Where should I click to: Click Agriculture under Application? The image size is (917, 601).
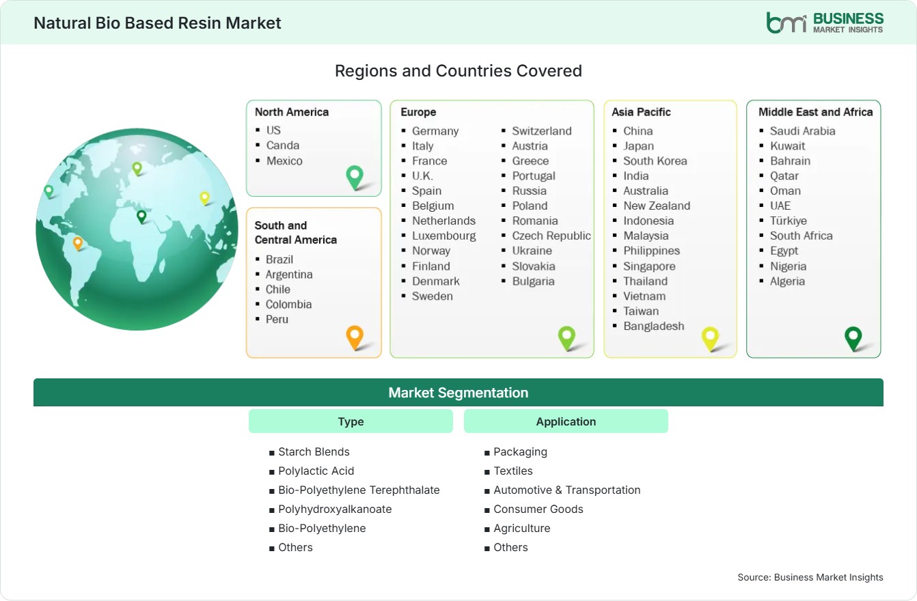(x=522, y=528)
